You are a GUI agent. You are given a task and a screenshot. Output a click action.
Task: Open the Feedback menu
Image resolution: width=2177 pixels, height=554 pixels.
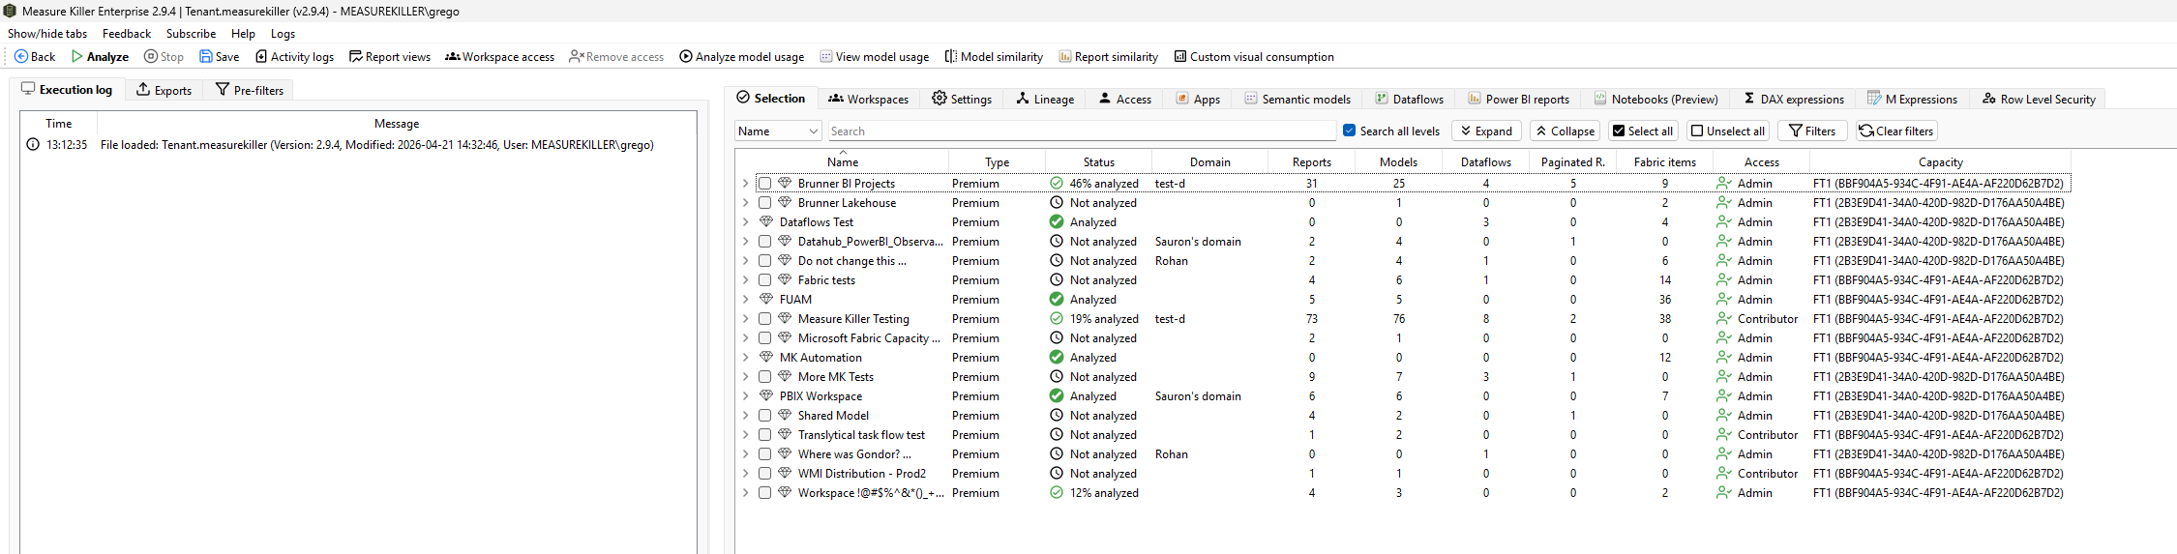(127, 33)
